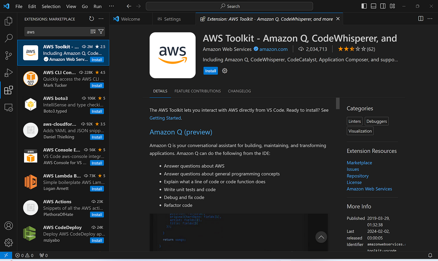Select the Changelog tab

tap(239, 91)
